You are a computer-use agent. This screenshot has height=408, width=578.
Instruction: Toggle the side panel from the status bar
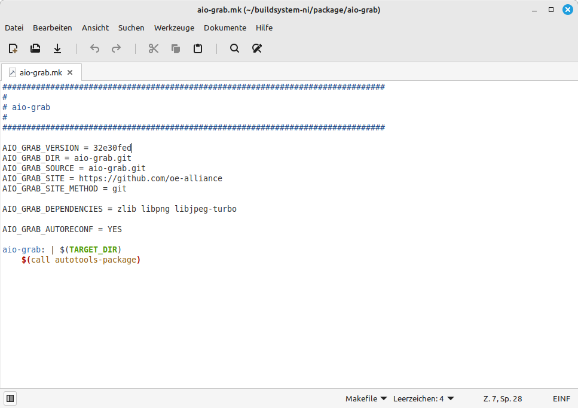tap(10, 398)
